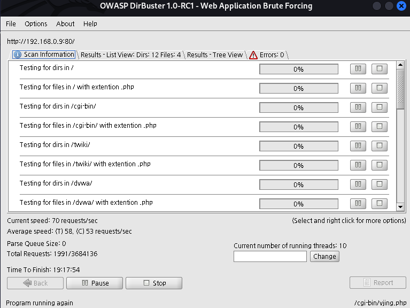Switch to Results - Tree View tab

pyautogui.click(x=215, y=55)
